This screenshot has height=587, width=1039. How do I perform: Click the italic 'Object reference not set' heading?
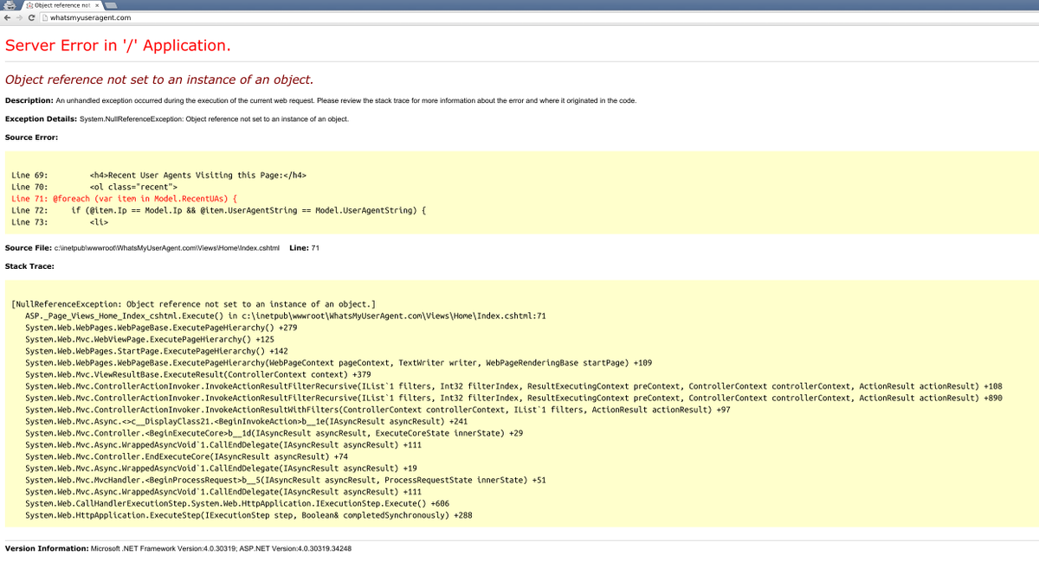point(159,80)
